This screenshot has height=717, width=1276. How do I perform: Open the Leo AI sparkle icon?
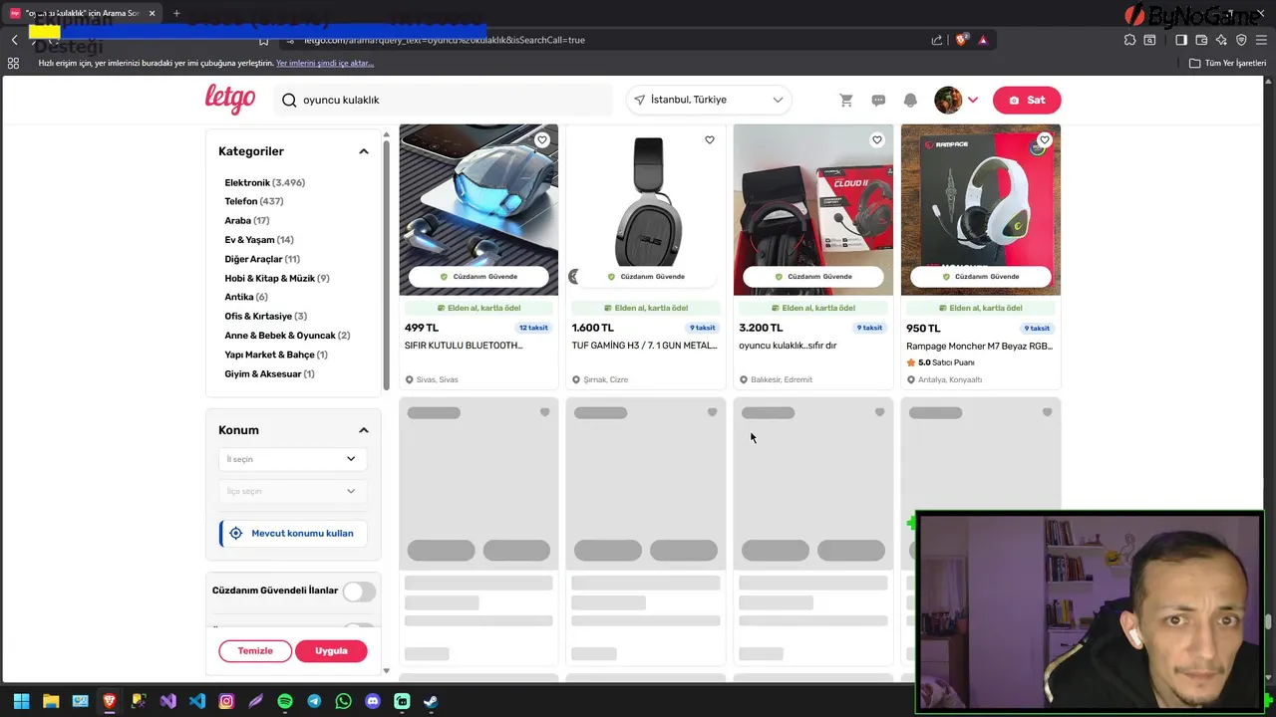point(1221,40)
